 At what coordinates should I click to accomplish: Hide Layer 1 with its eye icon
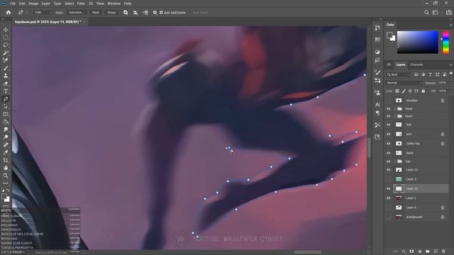pyautogui.click(x=389, y=198)
